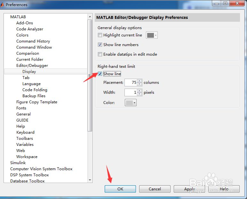The height and width of the screenshot is (199, 247).
Task: Open Add-Ons preferences
Action: (25, 23)
